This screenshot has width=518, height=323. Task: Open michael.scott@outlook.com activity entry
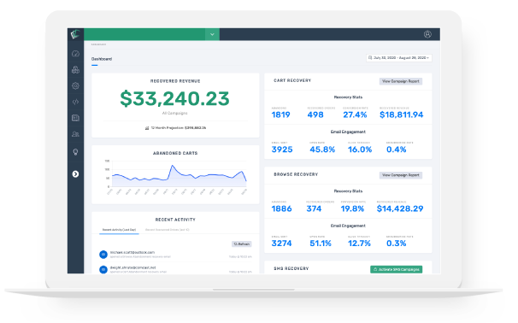(175, 255)
